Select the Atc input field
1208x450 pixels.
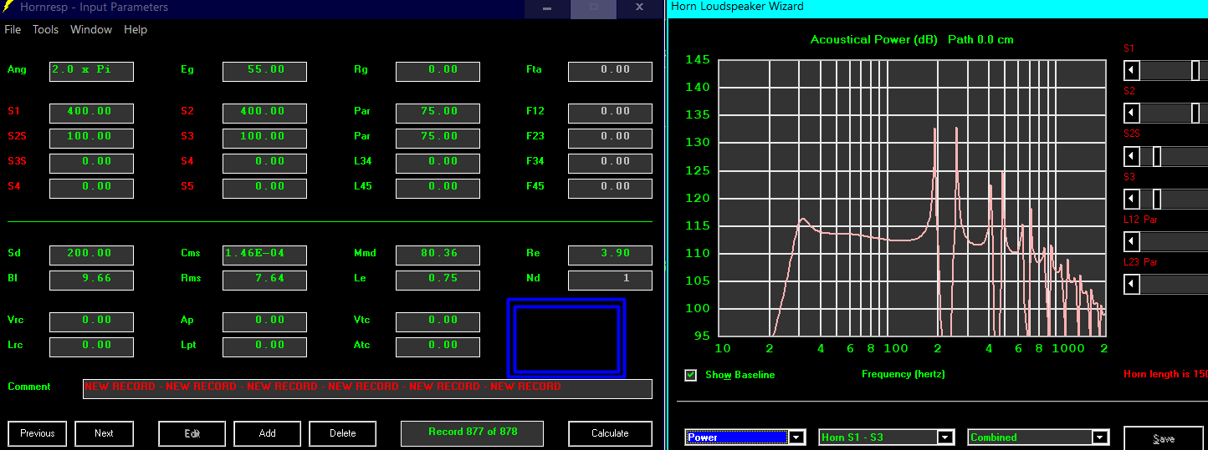pyautogui.click(x=438, y=346)
